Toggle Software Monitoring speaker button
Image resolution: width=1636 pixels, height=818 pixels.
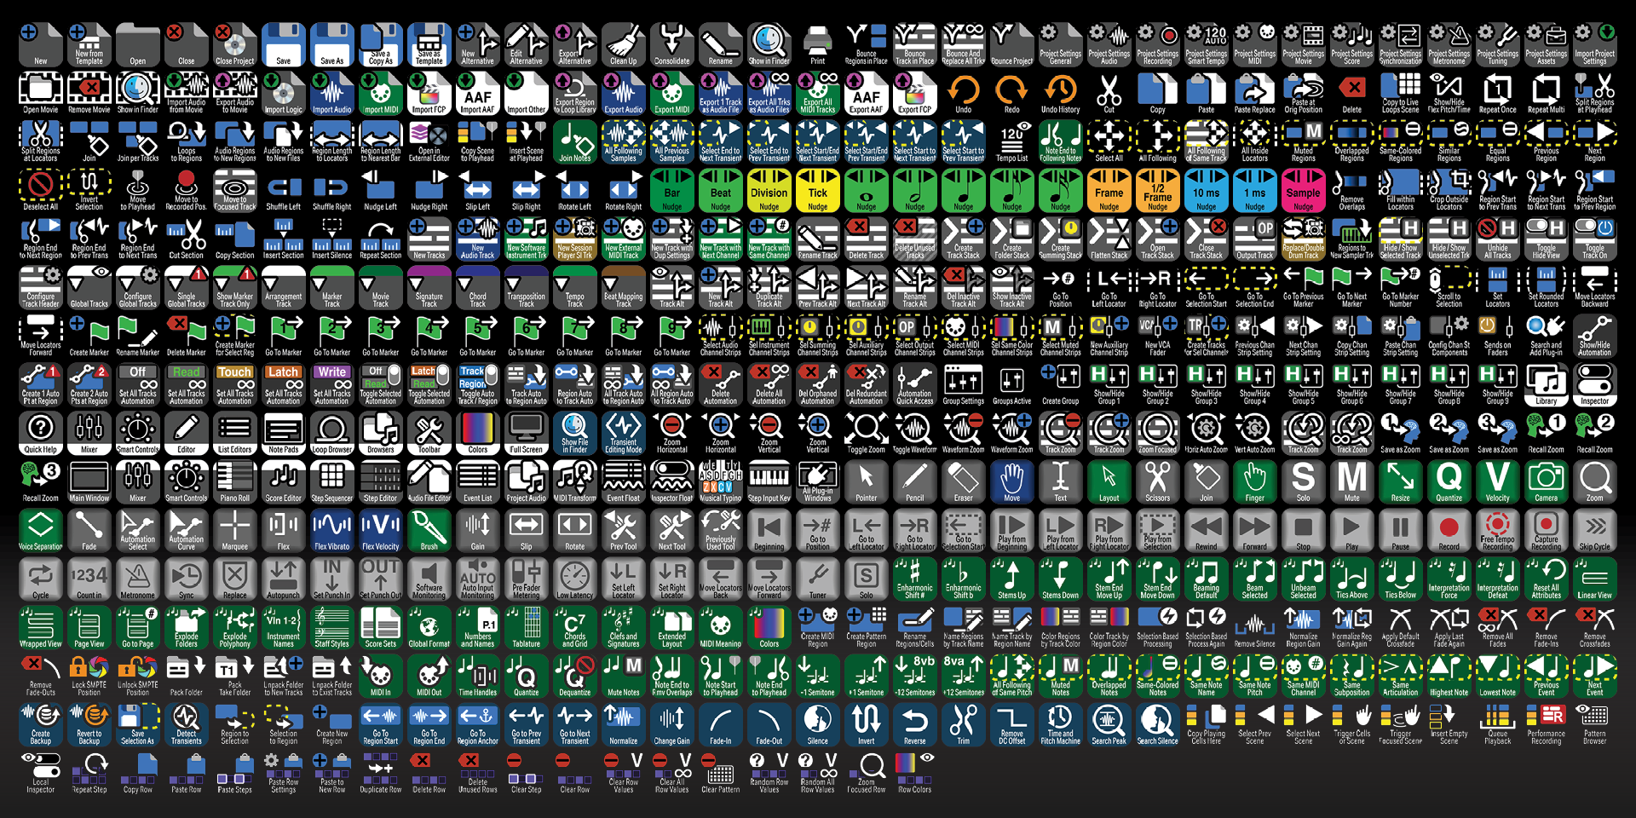(x=429, y=579)
